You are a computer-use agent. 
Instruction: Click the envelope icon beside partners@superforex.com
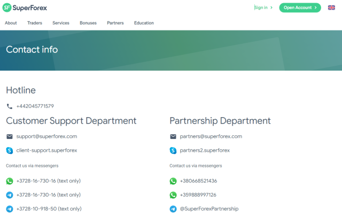173,136
